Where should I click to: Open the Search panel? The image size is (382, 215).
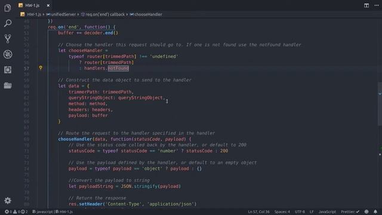pos(8,23)
